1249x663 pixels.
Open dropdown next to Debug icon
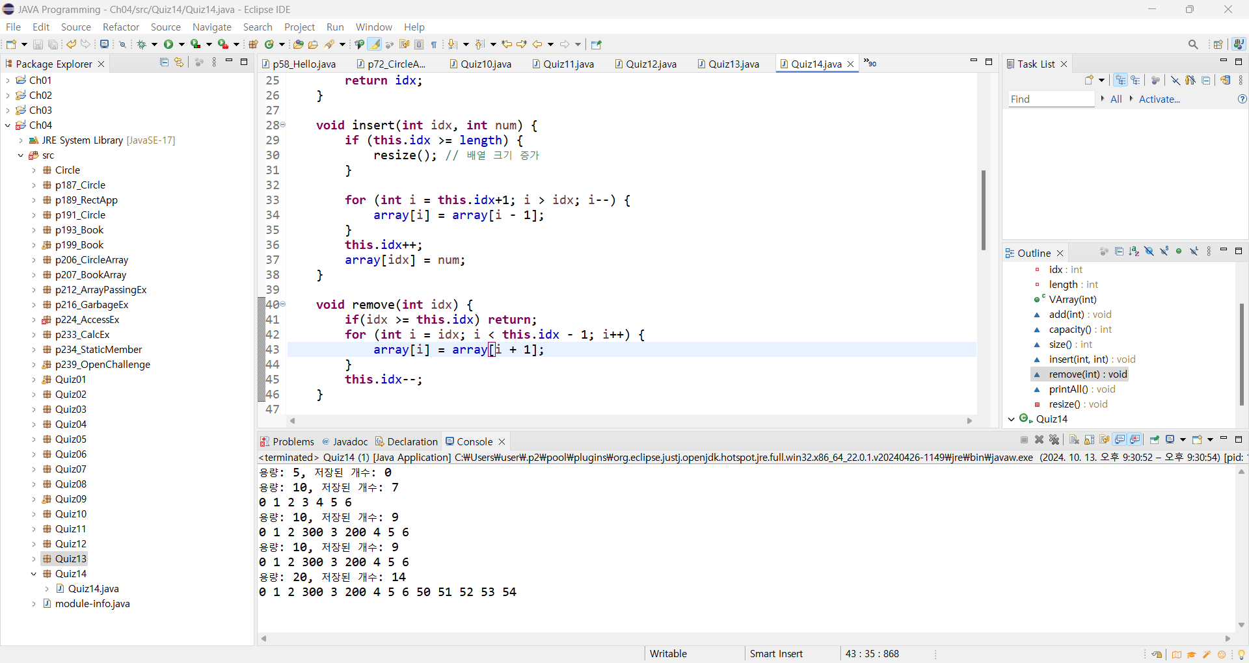[x=154, y=44]
